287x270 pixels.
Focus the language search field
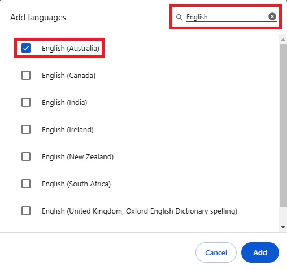tap(227, 17)
